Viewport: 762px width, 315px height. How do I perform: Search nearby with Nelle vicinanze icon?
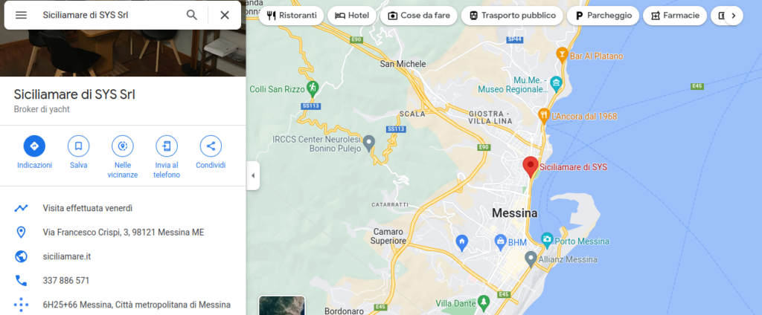[123, 146]
